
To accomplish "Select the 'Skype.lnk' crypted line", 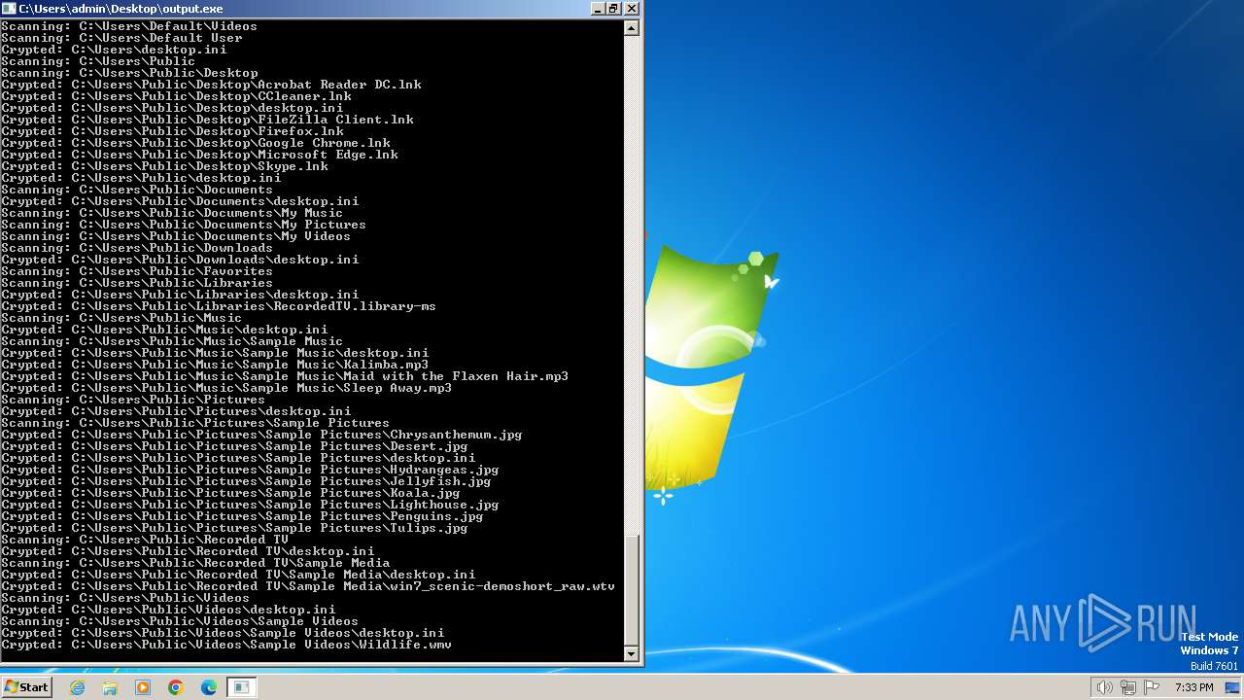I will (x=164, y=166).
